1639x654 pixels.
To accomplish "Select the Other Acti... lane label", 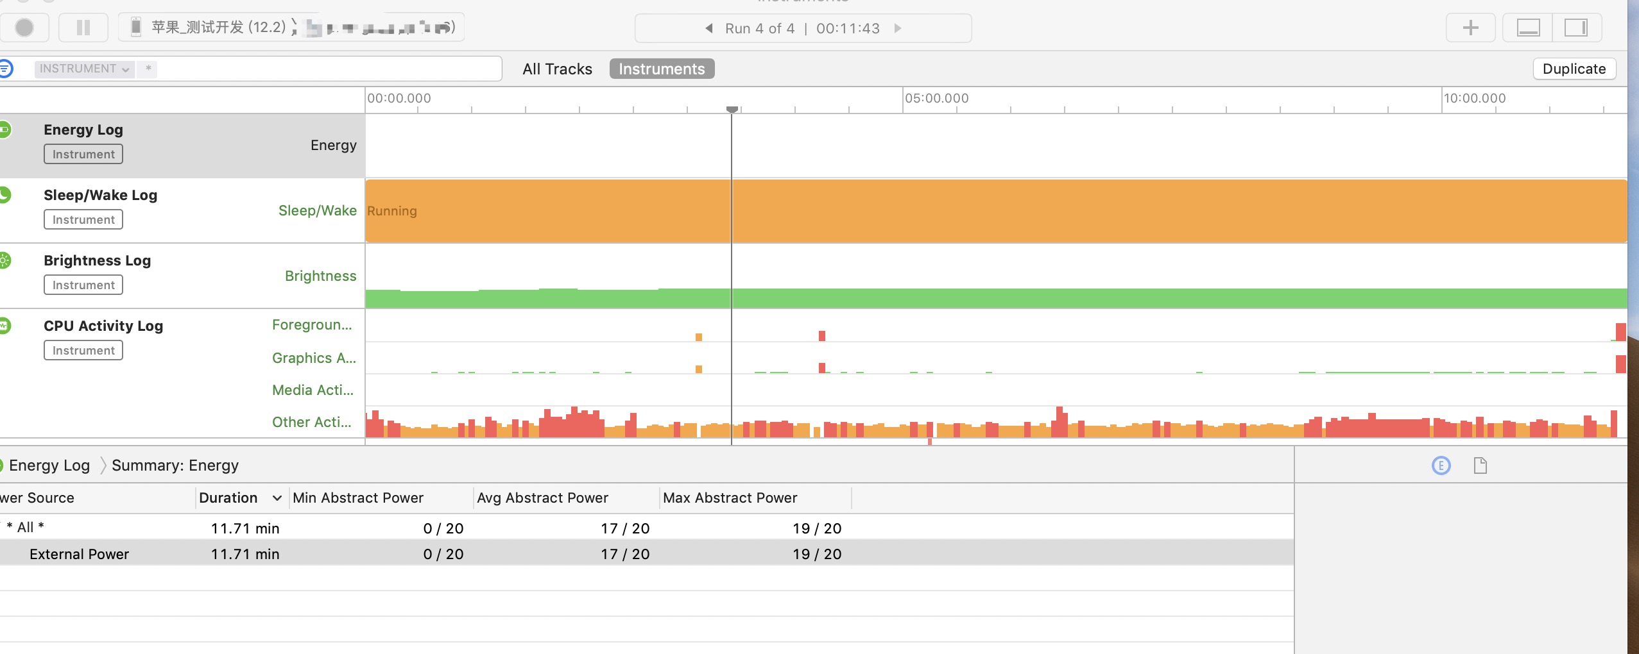I will (311, 423).
